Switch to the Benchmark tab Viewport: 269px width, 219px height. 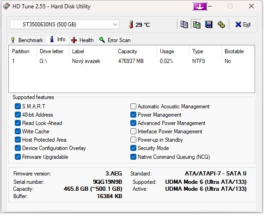(27, 40)
